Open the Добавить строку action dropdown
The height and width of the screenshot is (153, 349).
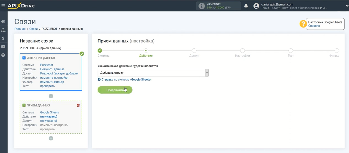click(153, 73)
